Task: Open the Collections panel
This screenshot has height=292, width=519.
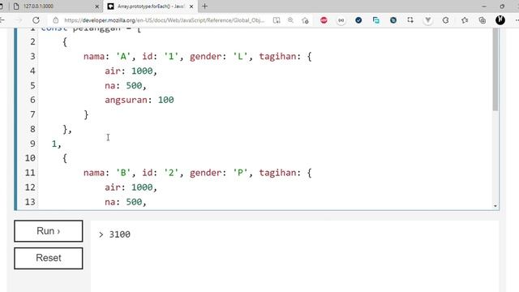Action: [x=483, y=20]
